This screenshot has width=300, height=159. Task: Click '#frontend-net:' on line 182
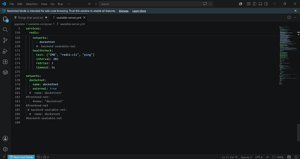click(x=38, y=97)
